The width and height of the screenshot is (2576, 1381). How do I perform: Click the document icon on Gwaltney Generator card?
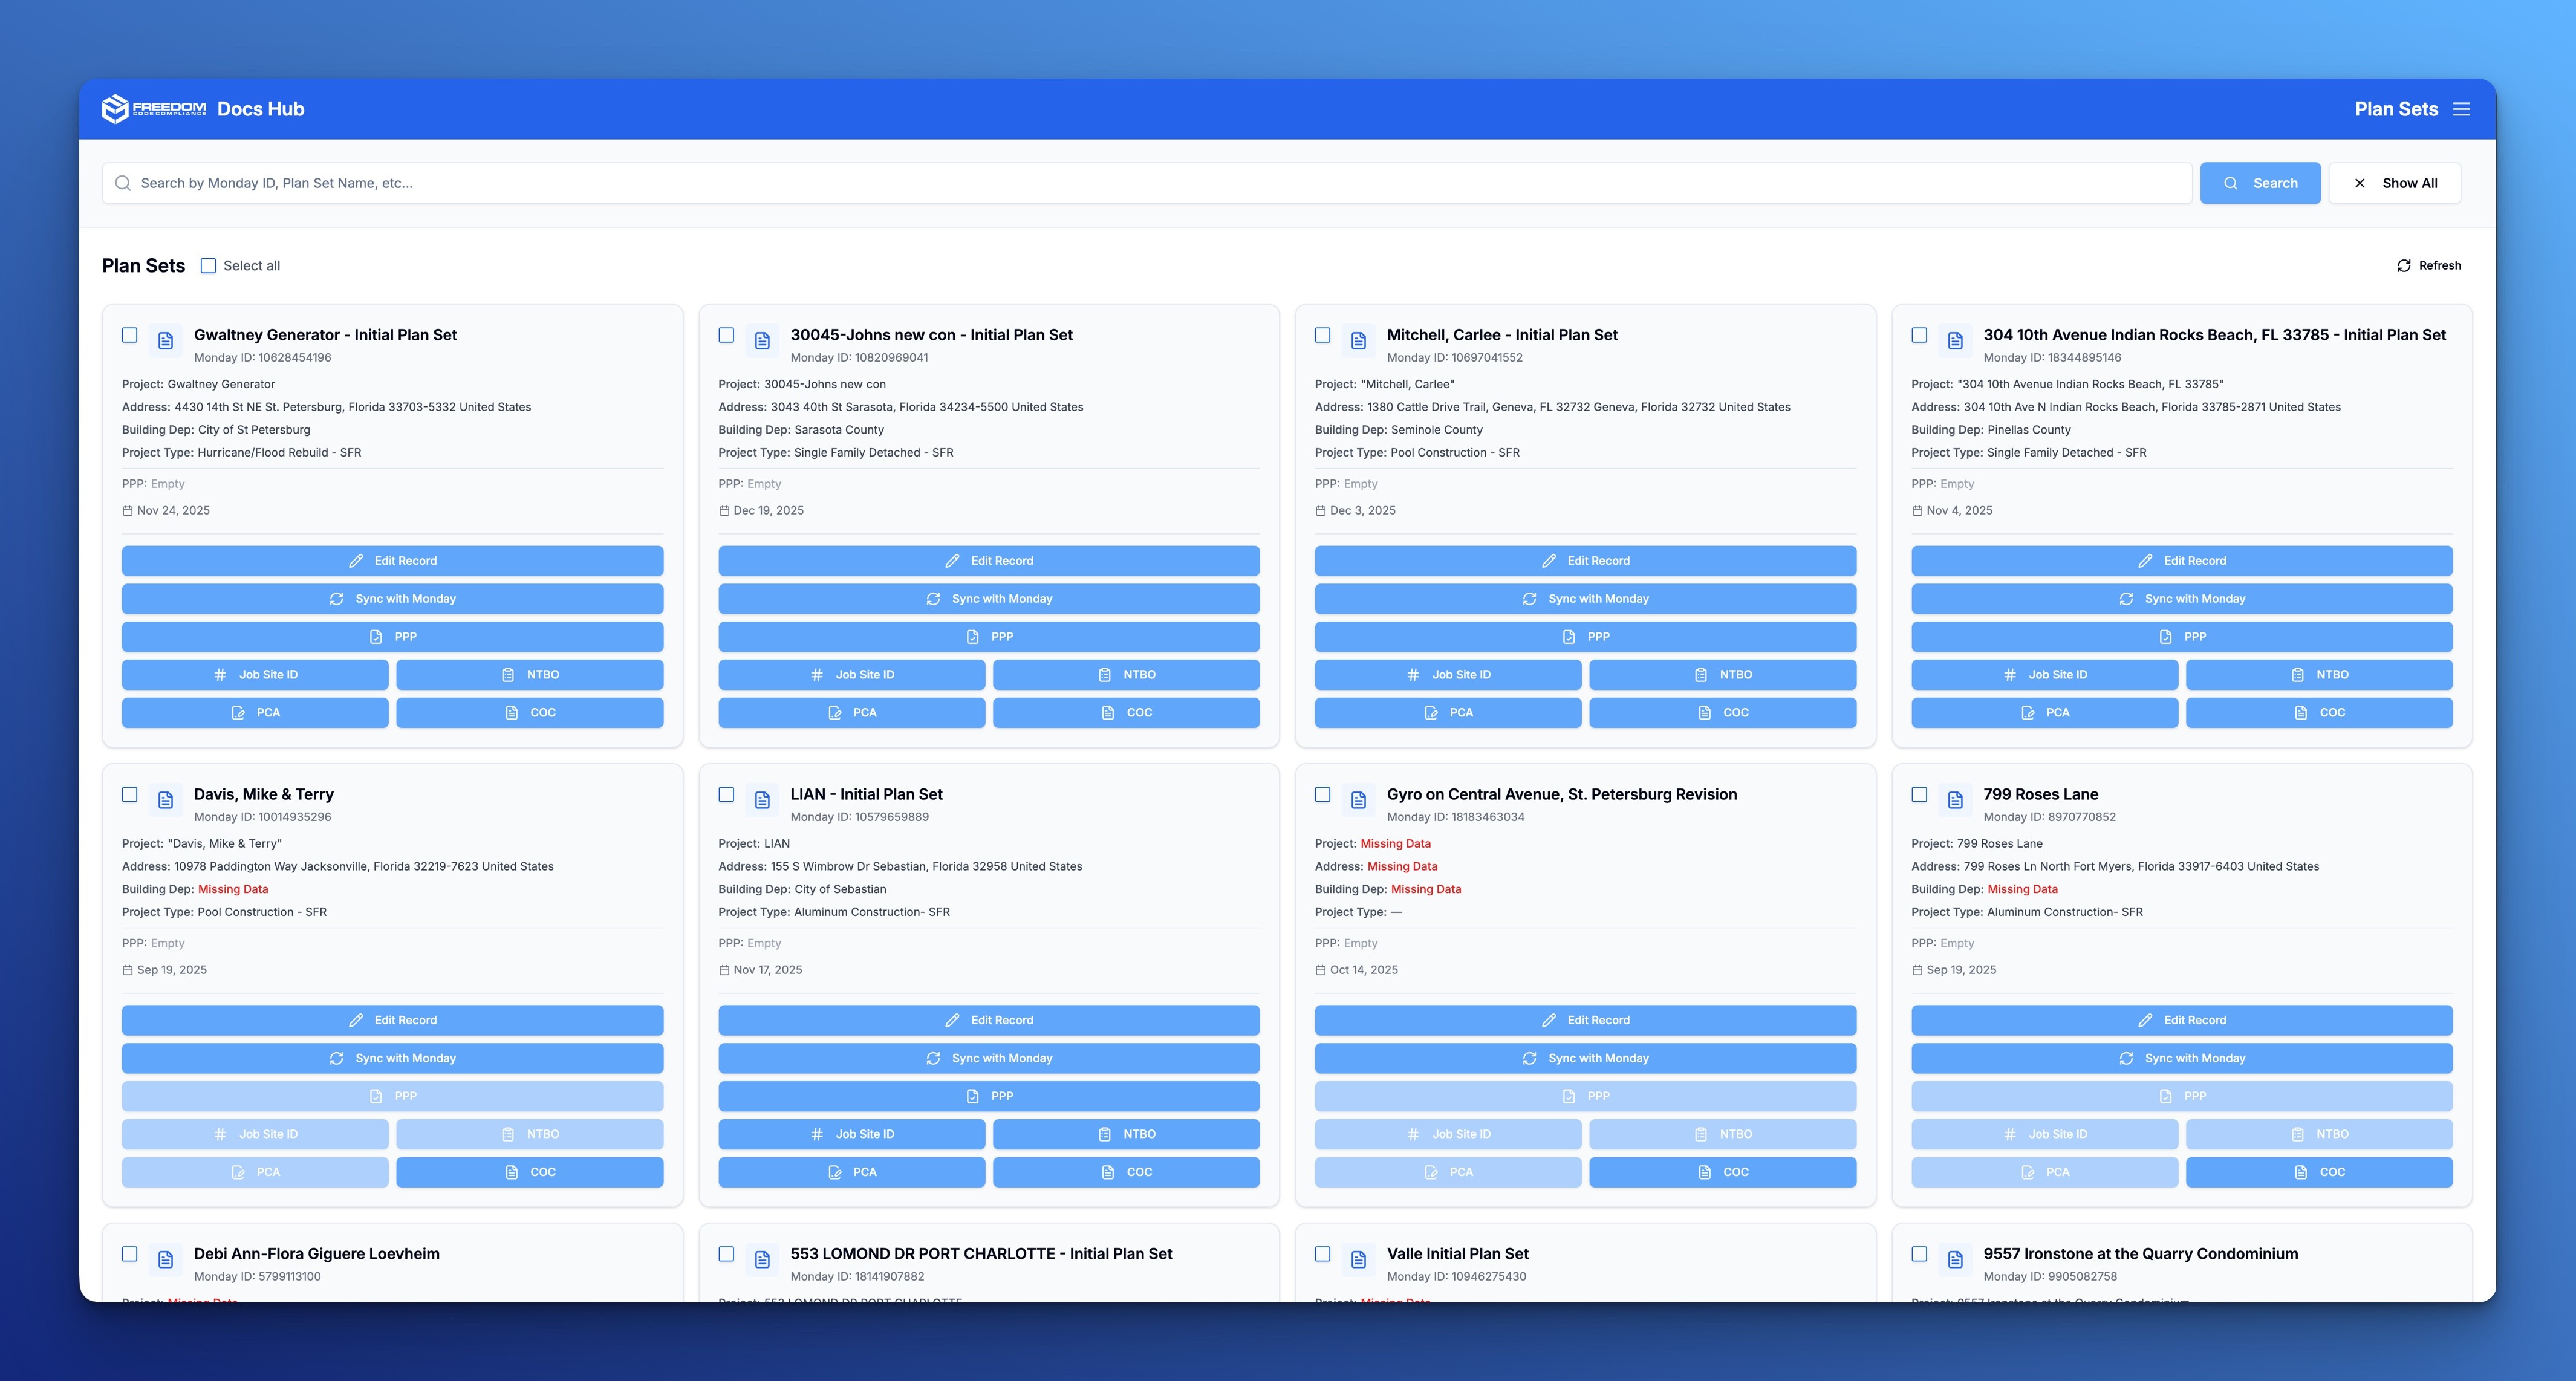click(x=166, y=341)
